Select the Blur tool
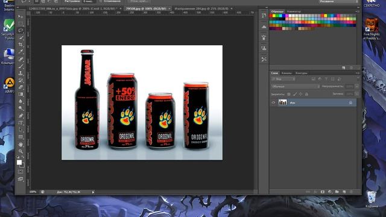Image resolution: width=386 pixels, height=217 pixels. coord(21,101)
